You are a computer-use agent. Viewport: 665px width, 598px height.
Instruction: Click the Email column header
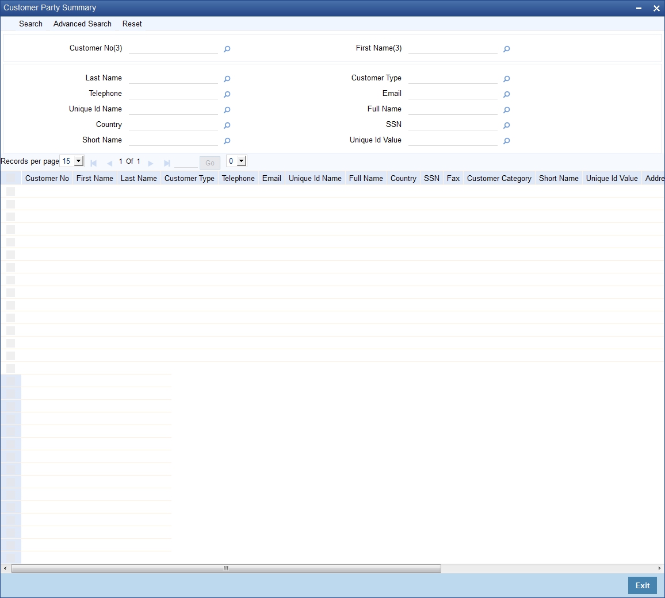272,178
